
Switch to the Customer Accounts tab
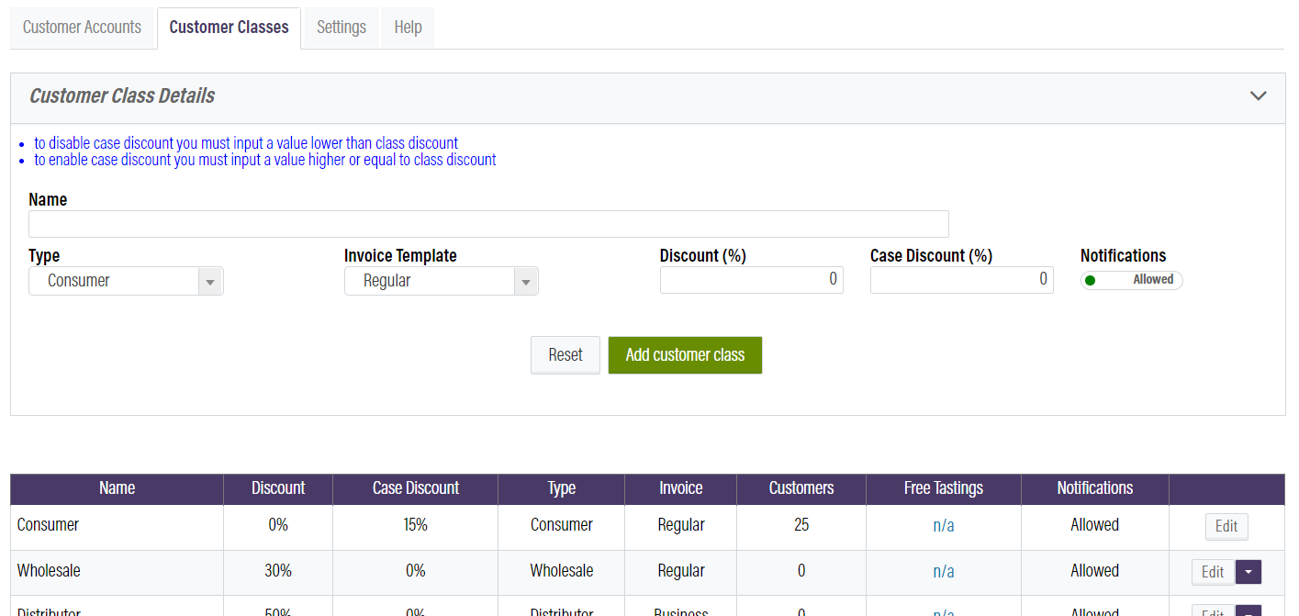tap(82, 28)
